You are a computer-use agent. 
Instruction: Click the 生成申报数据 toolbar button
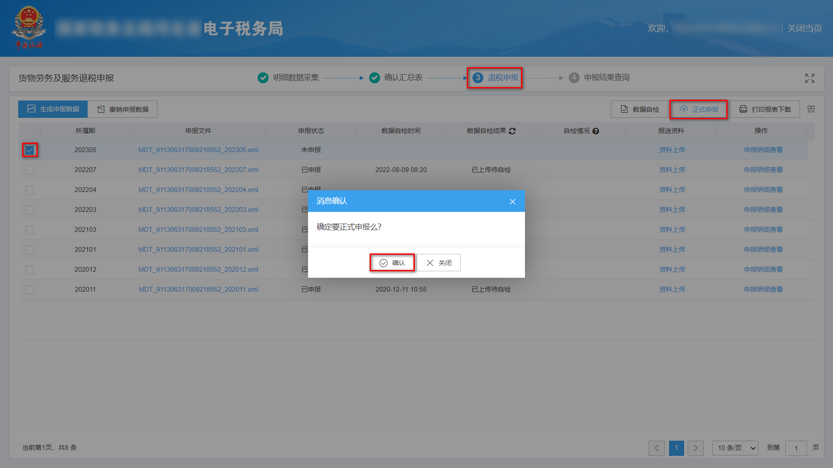coord(53,109)
